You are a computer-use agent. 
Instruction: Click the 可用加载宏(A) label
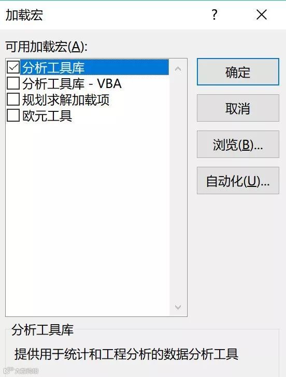(x=47, y=47)
